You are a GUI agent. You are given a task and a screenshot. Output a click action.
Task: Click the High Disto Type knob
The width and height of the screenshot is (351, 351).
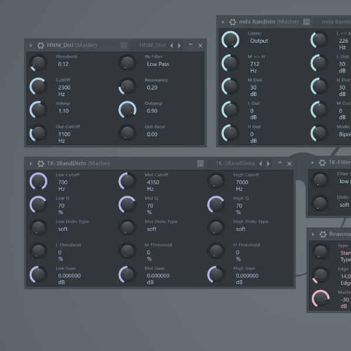click(x=216, y=228)
